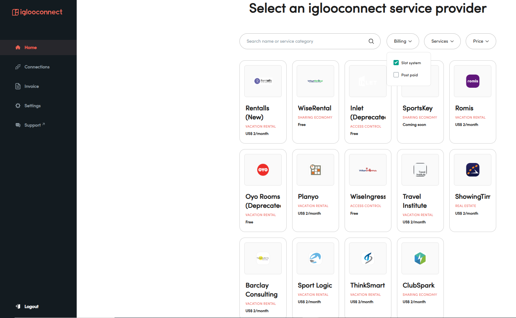516x318 pixels.
Task: Select the Inlet logo thumbnail
Action: 368,81
